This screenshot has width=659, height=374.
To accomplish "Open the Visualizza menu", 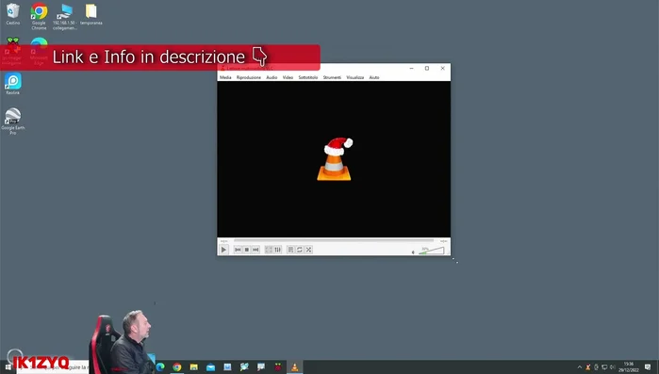I will [355, 77].
